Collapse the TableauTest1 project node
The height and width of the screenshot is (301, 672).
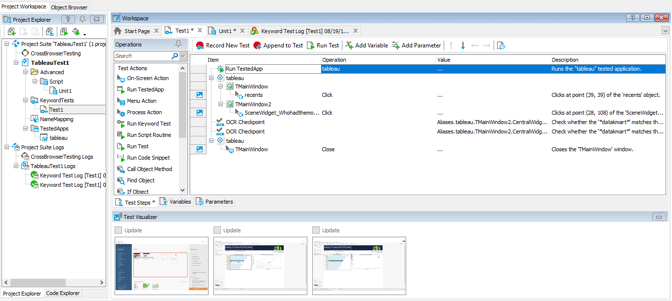(x=16, y=63)
